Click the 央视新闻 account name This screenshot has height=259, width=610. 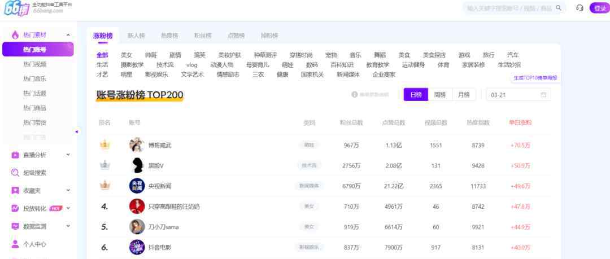[160, 186]
